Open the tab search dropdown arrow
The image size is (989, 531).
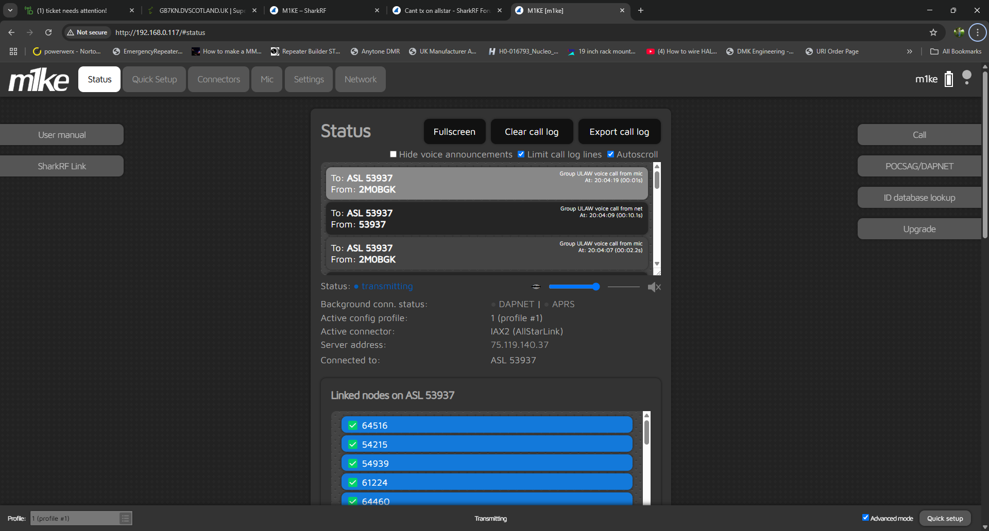coord(10,10)
